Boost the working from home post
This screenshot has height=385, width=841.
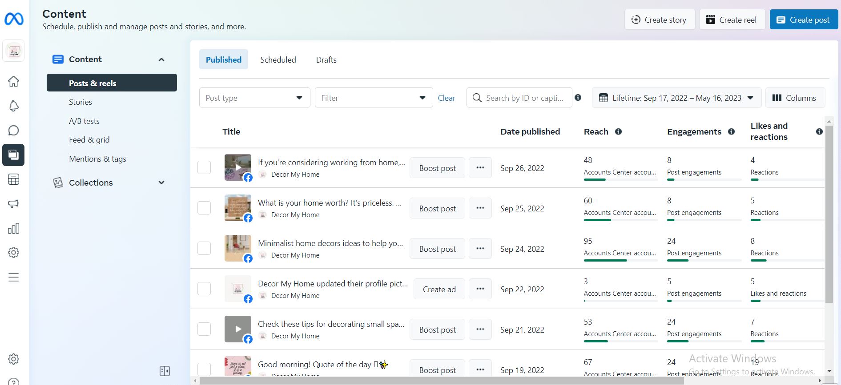coord(437,168)
